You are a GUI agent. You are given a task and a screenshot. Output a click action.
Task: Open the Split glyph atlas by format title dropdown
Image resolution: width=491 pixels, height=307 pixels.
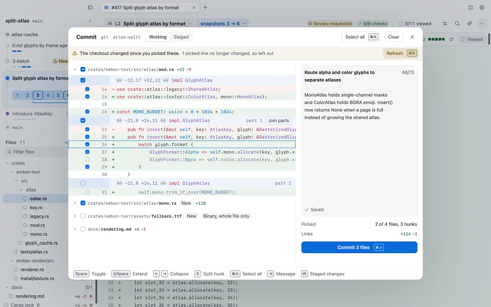click(150, 24)
